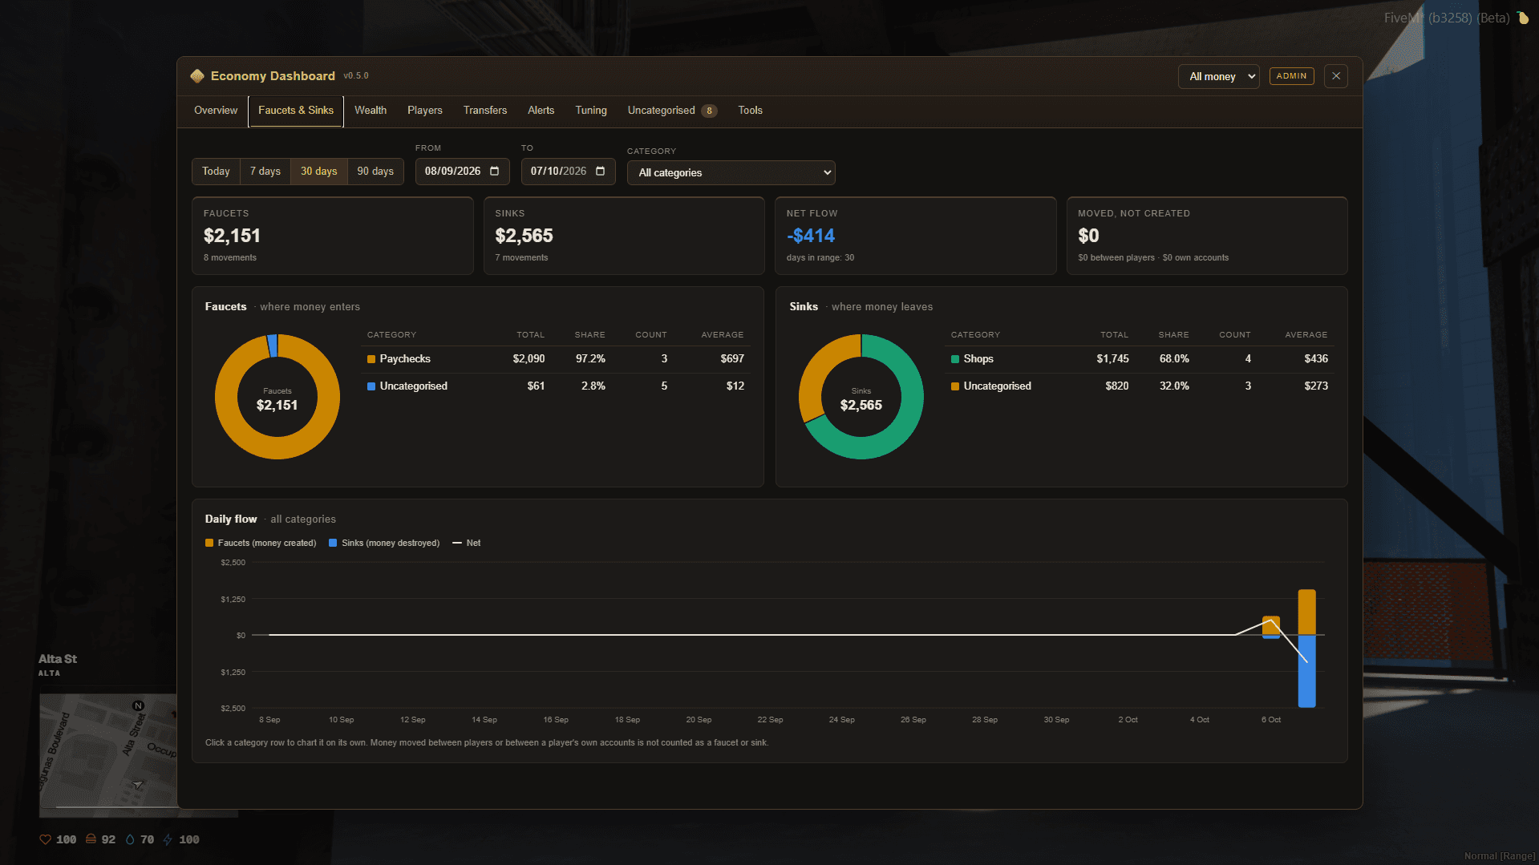
Task: Open the All money dropdown
Action: point(1218,76)
